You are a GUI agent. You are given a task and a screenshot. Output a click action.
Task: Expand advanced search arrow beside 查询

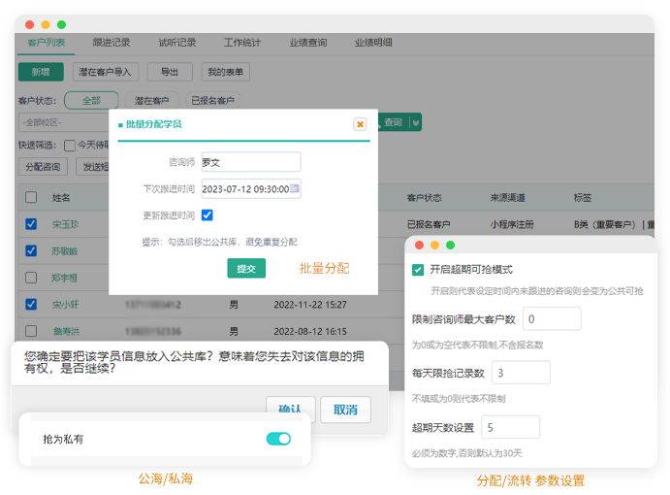tap(416, 123)
